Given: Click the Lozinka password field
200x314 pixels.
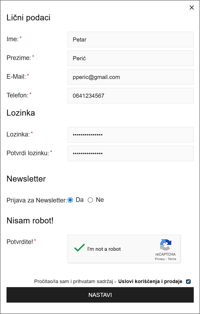Looking at the screenshot, I should (131, 135).
